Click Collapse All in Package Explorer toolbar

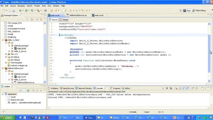(37, 19)
